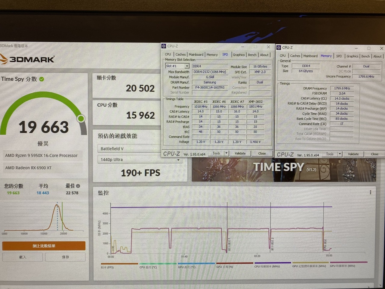Open the CPU tab in left CPU-Z window
Viewport: 385px width, 289px height.
tap(168, 54)
